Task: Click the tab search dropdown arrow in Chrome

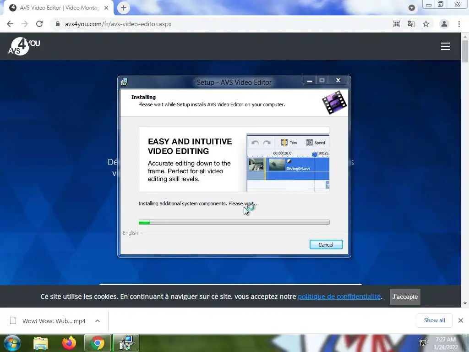Action: pyautogui.click(x=412, y=8)
